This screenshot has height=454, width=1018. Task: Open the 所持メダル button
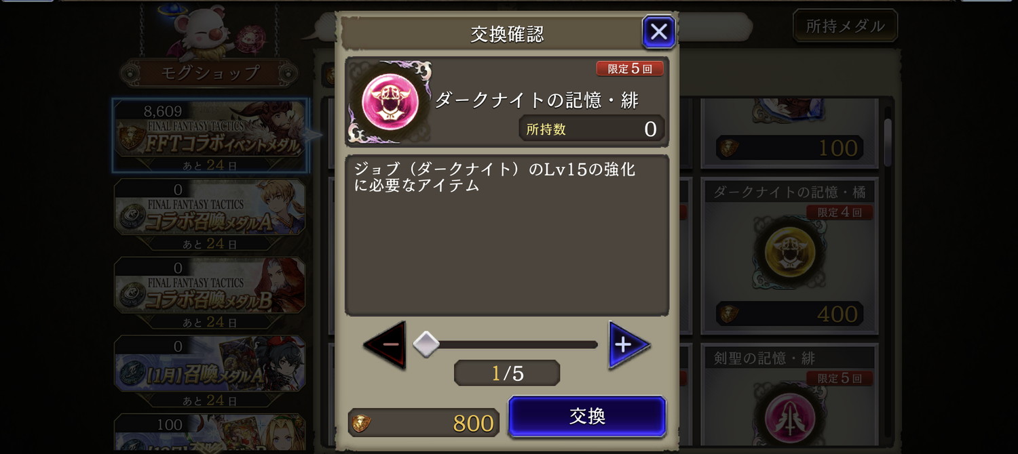coord(845,26)
